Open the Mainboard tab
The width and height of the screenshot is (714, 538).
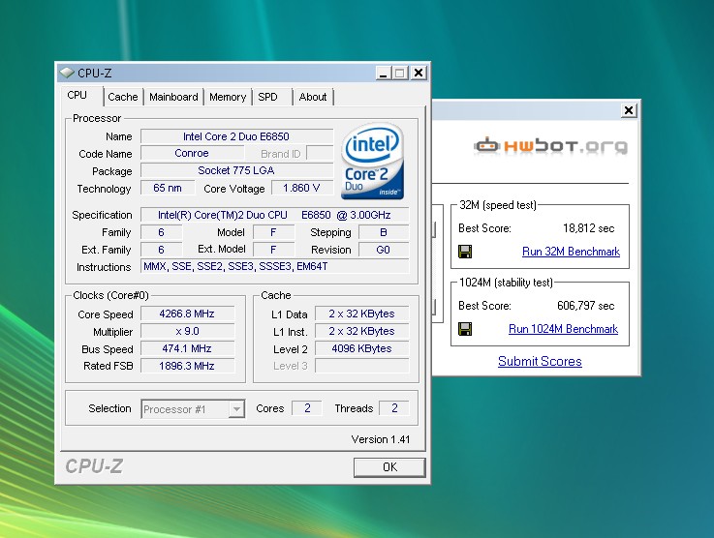coord(173,97)
